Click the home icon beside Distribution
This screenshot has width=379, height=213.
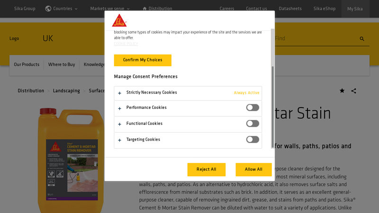pyautogui.click(x=145, y=9)
